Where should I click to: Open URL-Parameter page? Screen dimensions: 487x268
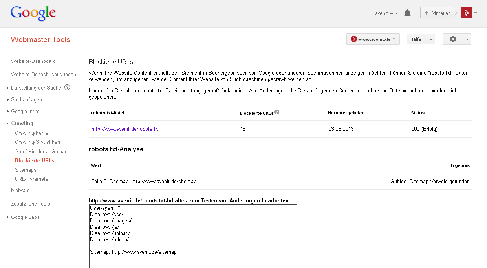tap(33, 179)
